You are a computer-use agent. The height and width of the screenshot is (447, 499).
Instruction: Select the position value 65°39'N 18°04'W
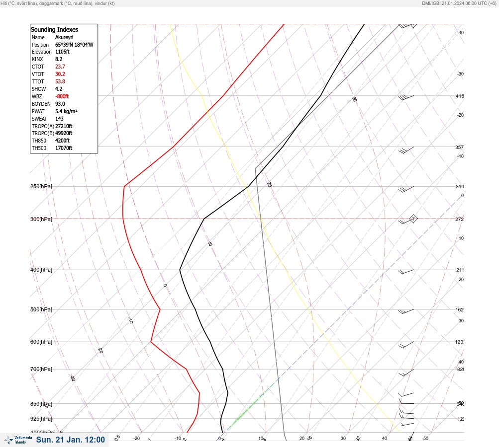pos(74,45)
